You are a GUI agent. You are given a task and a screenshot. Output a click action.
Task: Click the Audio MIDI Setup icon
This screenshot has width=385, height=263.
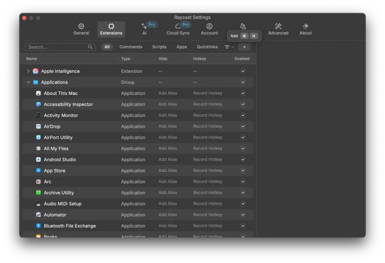[x=38, y=204]
